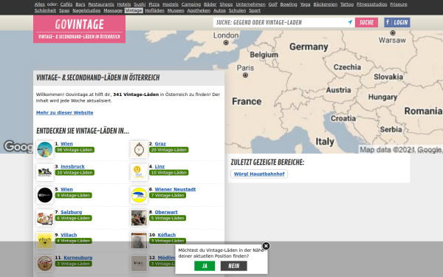This screenshot has height=277, width=443.
Task: Open the Tattoo category
Action: click(347, 4)
